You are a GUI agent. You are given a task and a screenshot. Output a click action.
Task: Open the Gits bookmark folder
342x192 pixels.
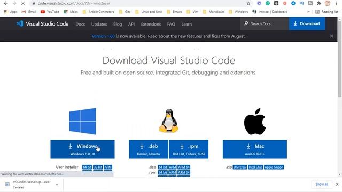(x=125, y=12)
